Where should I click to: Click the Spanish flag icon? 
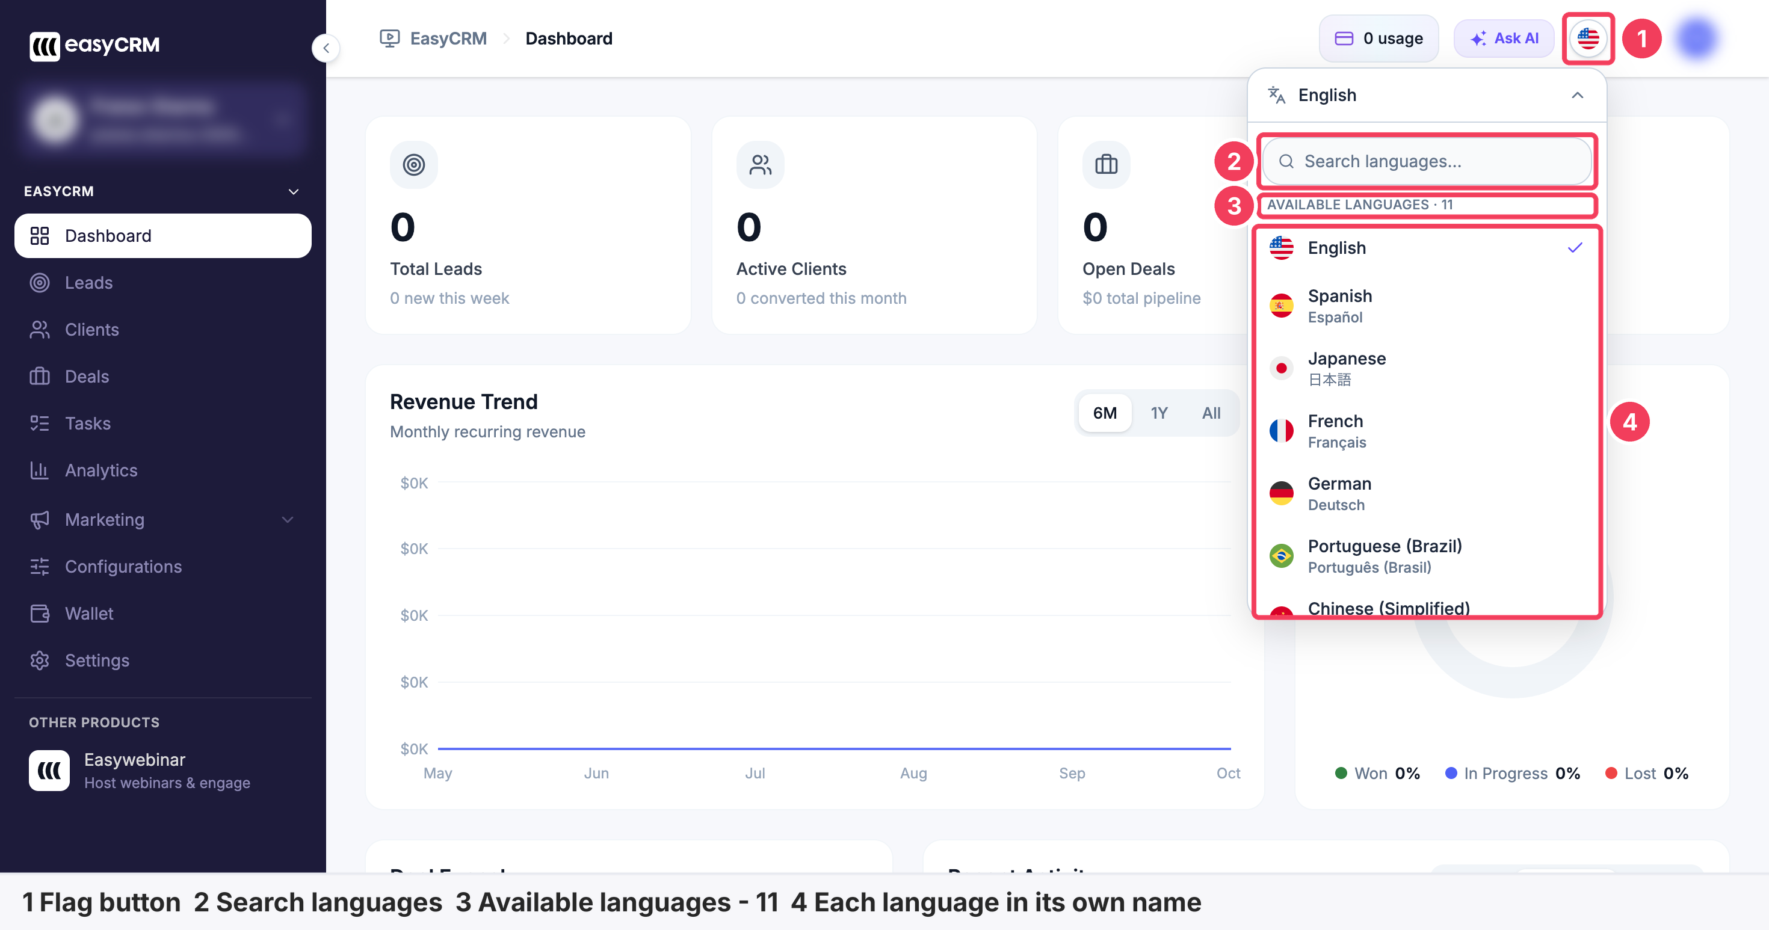(1281, 306)
